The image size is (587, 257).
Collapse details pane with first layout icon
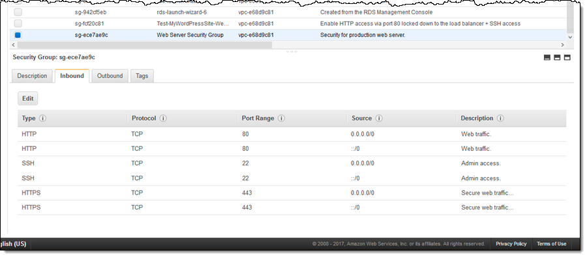[547, 57]
